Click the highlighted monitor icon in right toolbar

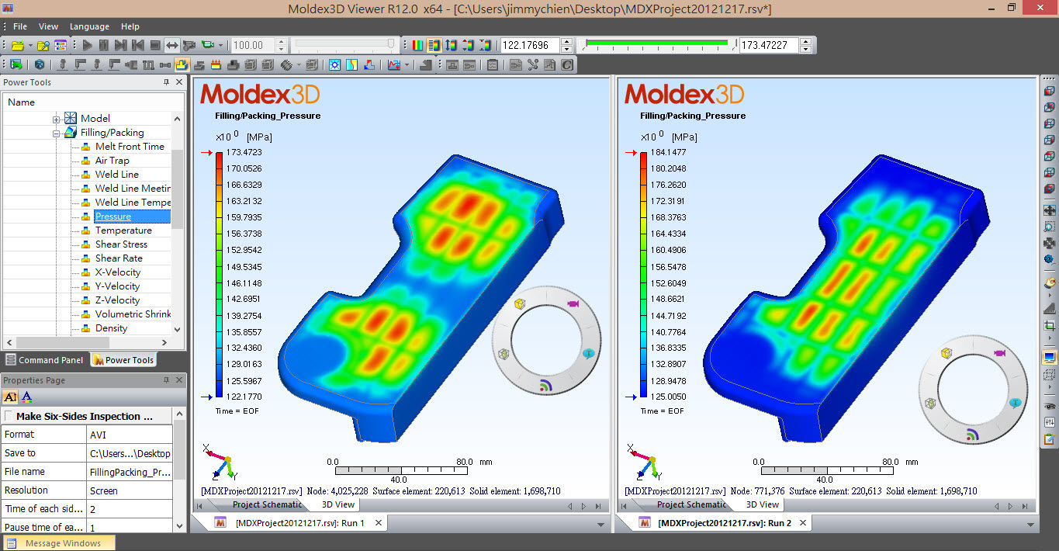click(1049, 357)
